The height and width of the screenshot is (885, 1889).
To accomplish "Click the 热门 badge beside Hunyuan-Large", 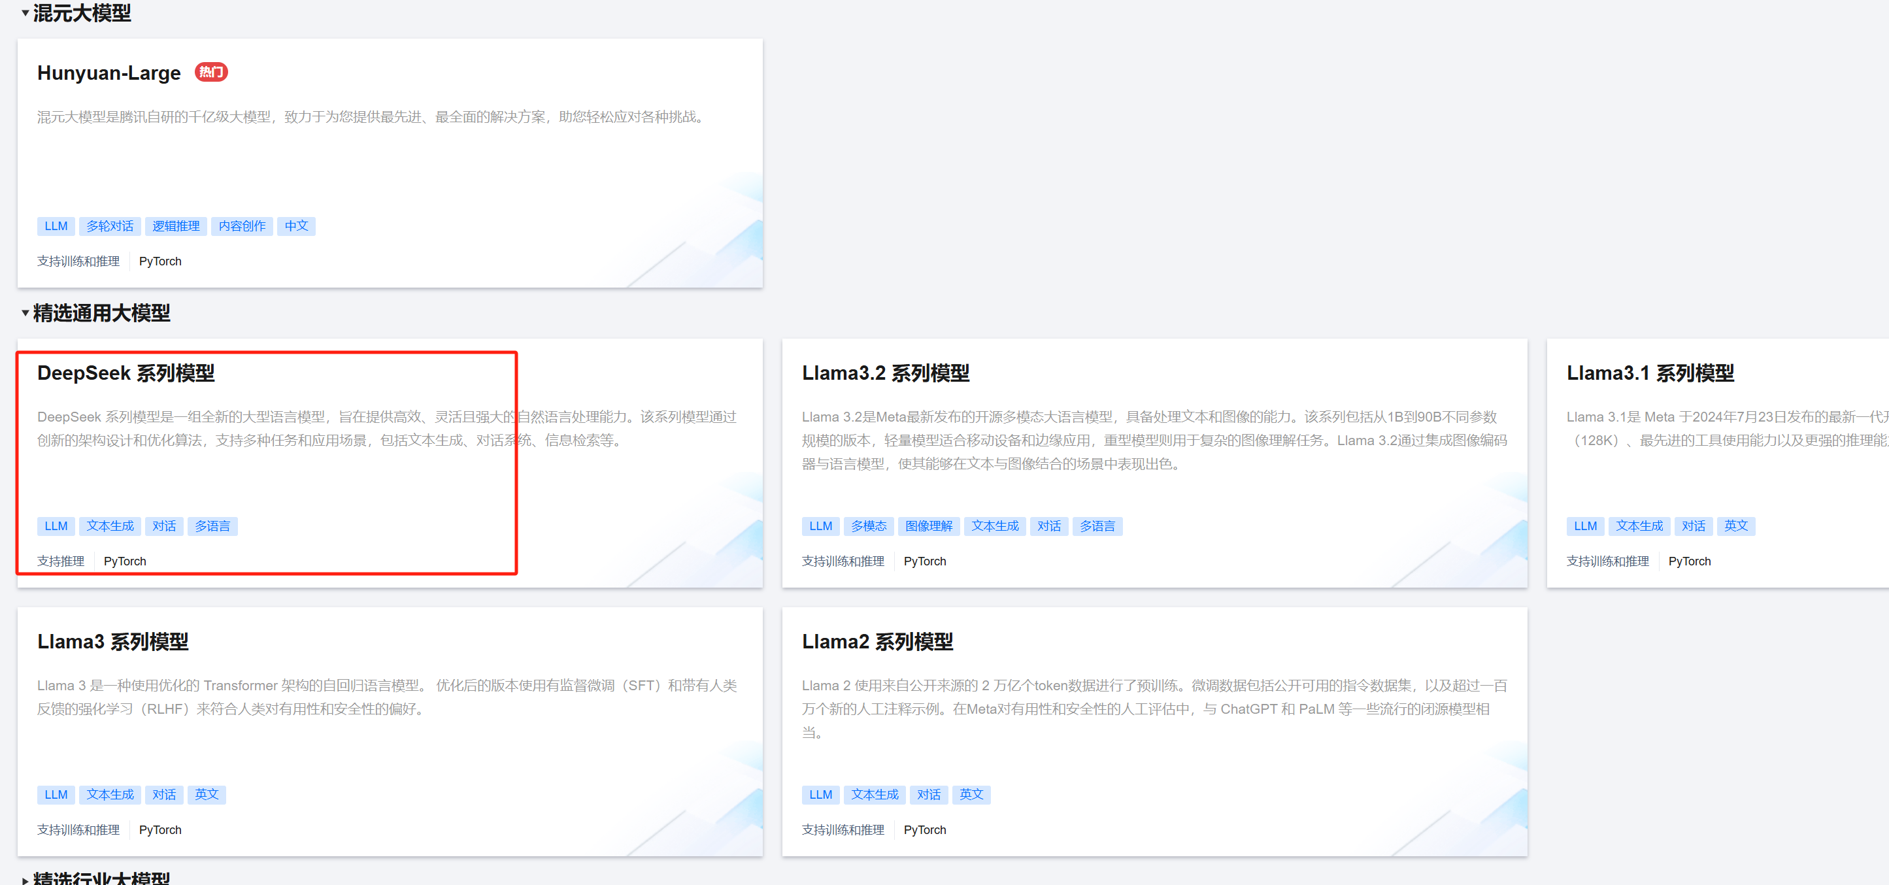I will click(211, 72).
